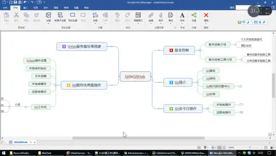Open the Administrator Chrome taskbar item
This screenshot has width=276, height=156.
(x=136, y=153)
